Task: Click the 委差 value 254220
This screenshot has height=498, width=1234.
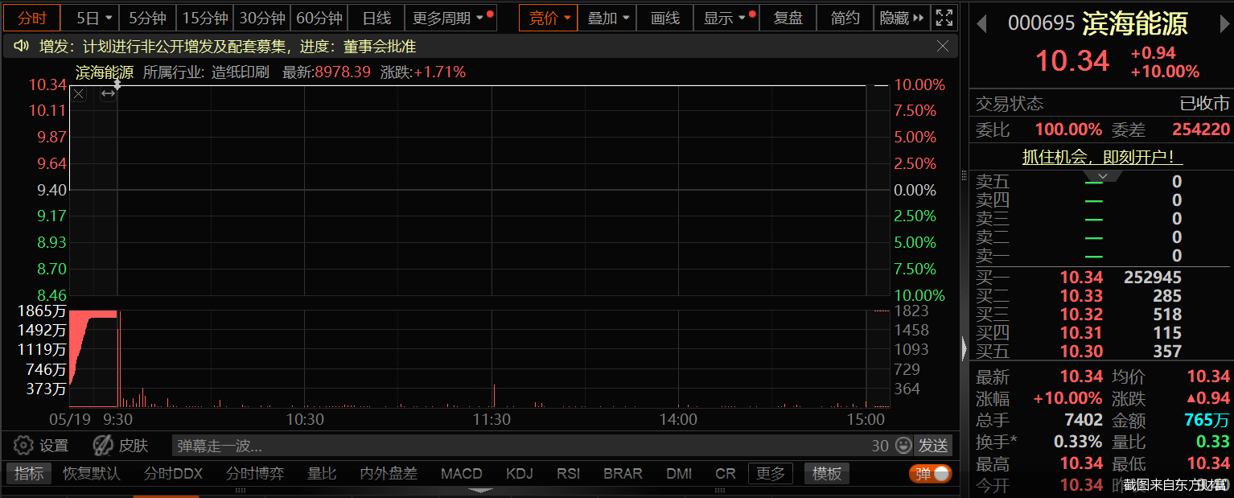Action: (x=1201, y=130)
